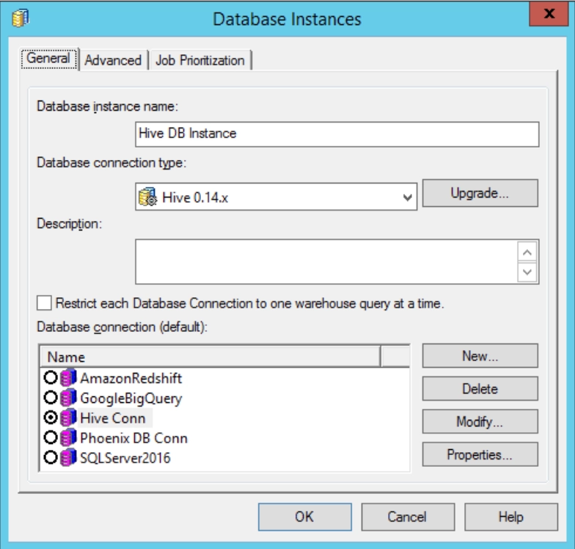
Task: Click the Description scroll down arrow
Action: click(527, 272)
